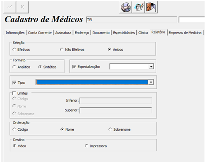Click the empty field right of TW field

(192, 20)
